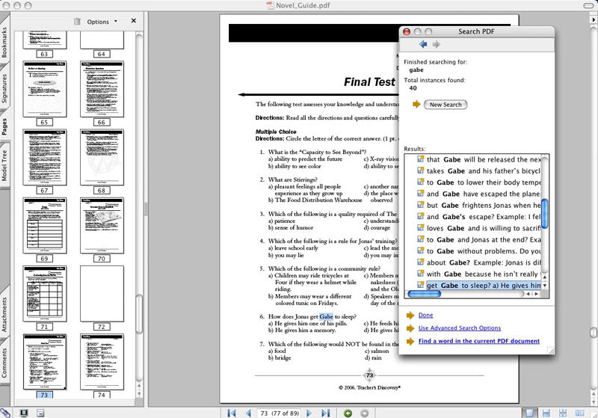Click the Done link in search panel
Image resolution: width=598 pixels, height=418 pixels.
pos(425,316)
